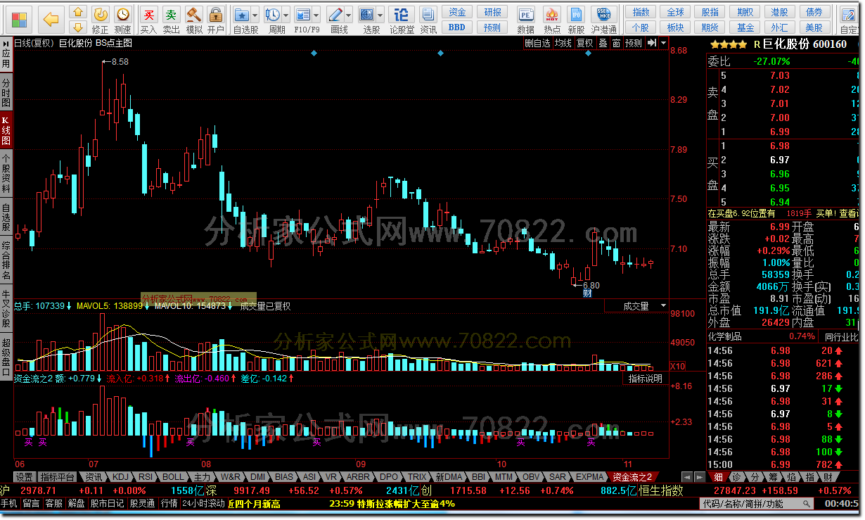This screenshot has height=520, width=865.
Task: Click the yellow back arrow icon
Action: pos(51,18)
